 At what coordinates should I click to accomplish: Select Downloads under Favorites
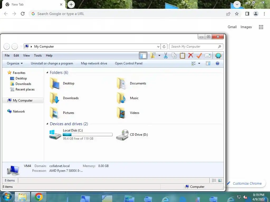(x=21, y=84)
